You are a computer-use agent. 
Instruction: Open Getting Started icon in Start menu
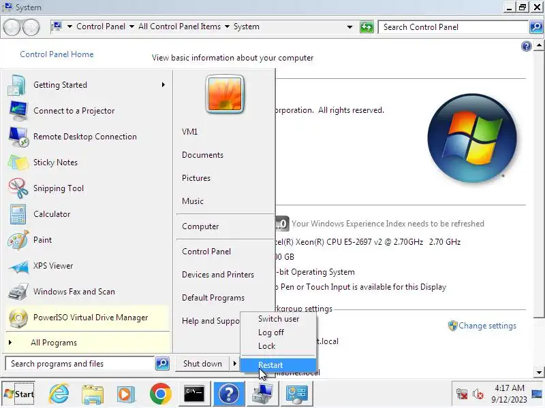(16, 85)
